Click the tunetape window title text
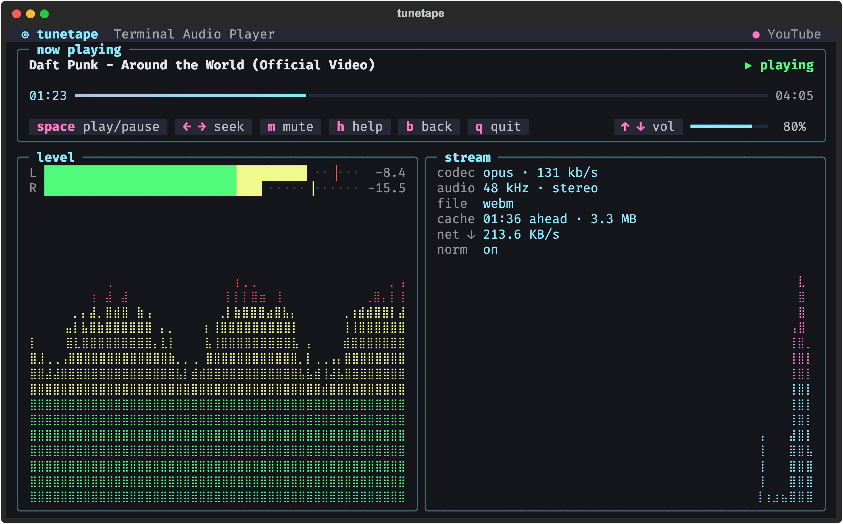 pyautogui.click(x=421, y=14)
